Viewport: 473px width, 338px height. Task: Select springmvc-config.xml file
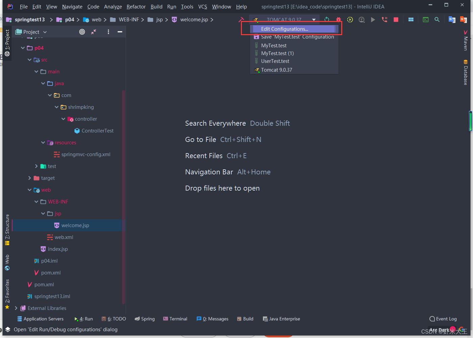pos(82,154)
